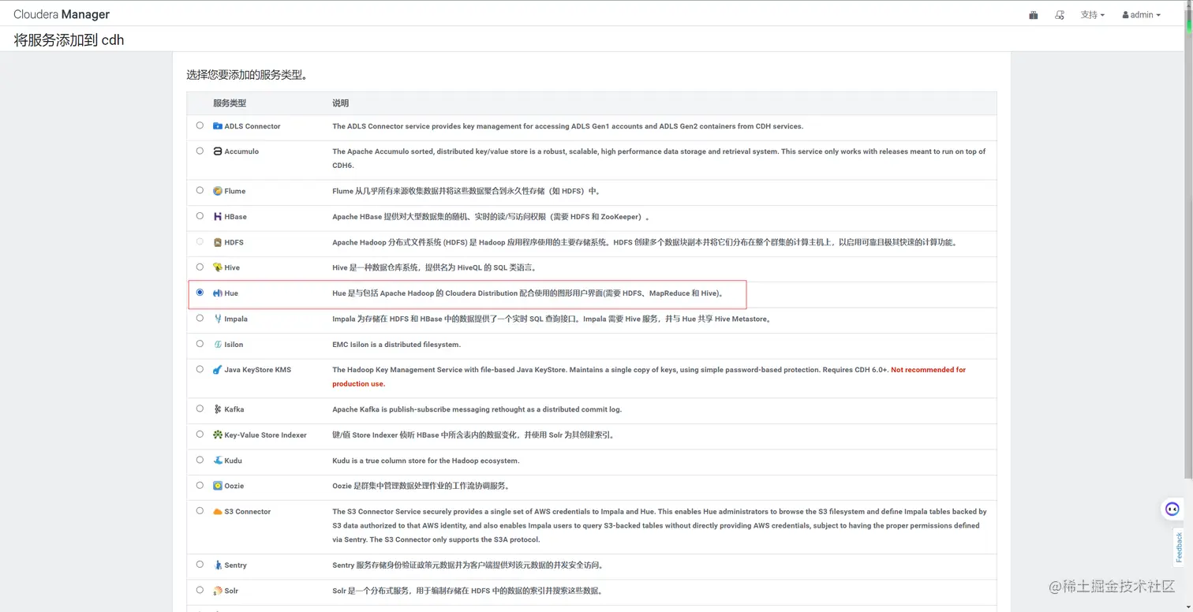Click the HDFS service name label
Viewport: 1193px width, 612px height.
(x=234, y=242)
